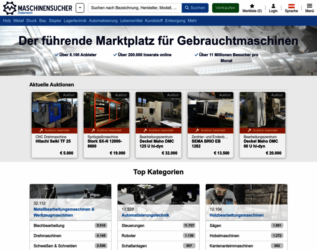Open Deckel Maho DMC 60 U image
This screenshot has width=317, height=250.
coord(262,110)
